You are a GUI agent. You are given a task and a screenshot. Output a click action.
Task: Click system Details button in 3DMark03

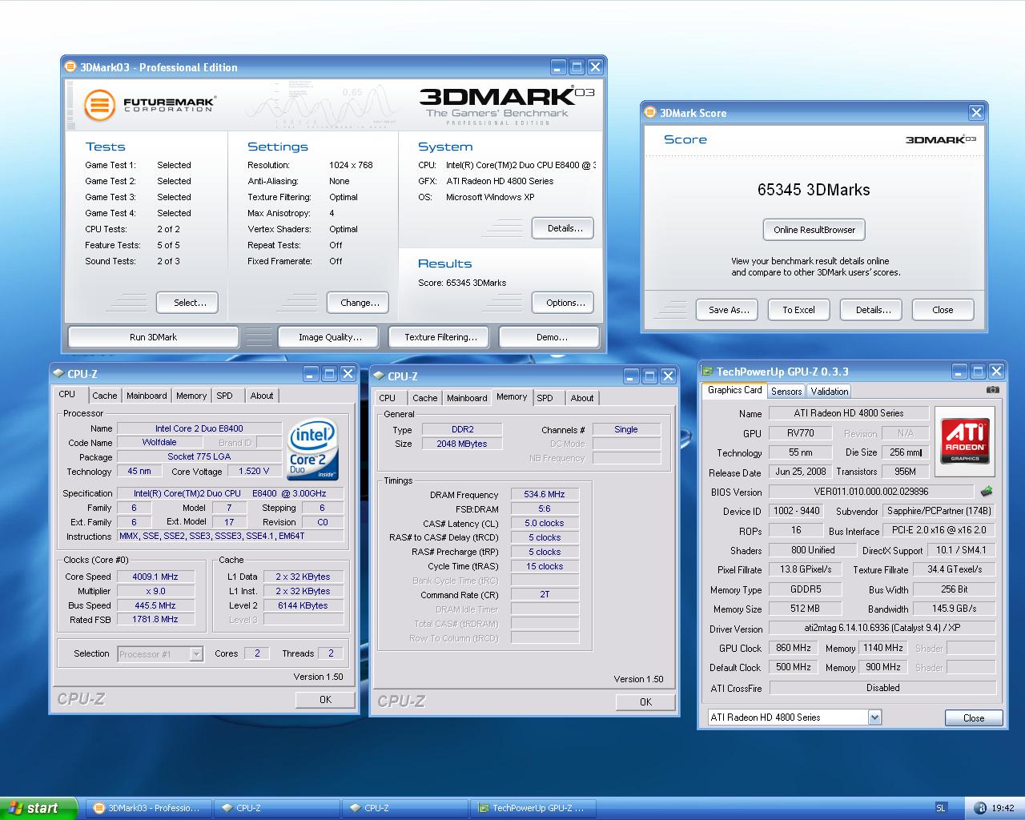click(x=565, y=228)
